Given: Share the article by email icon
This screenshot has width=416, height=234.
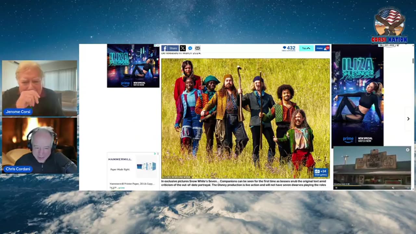Looking at the screenshot, I should tap(198, 48).
